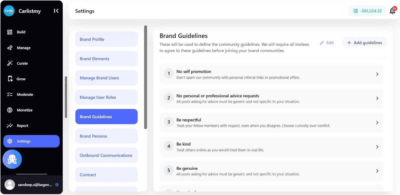Click the settings tabs list scrollbar
Image resolution: width=400 pixels, height=195 pixels.
point(145,77)
